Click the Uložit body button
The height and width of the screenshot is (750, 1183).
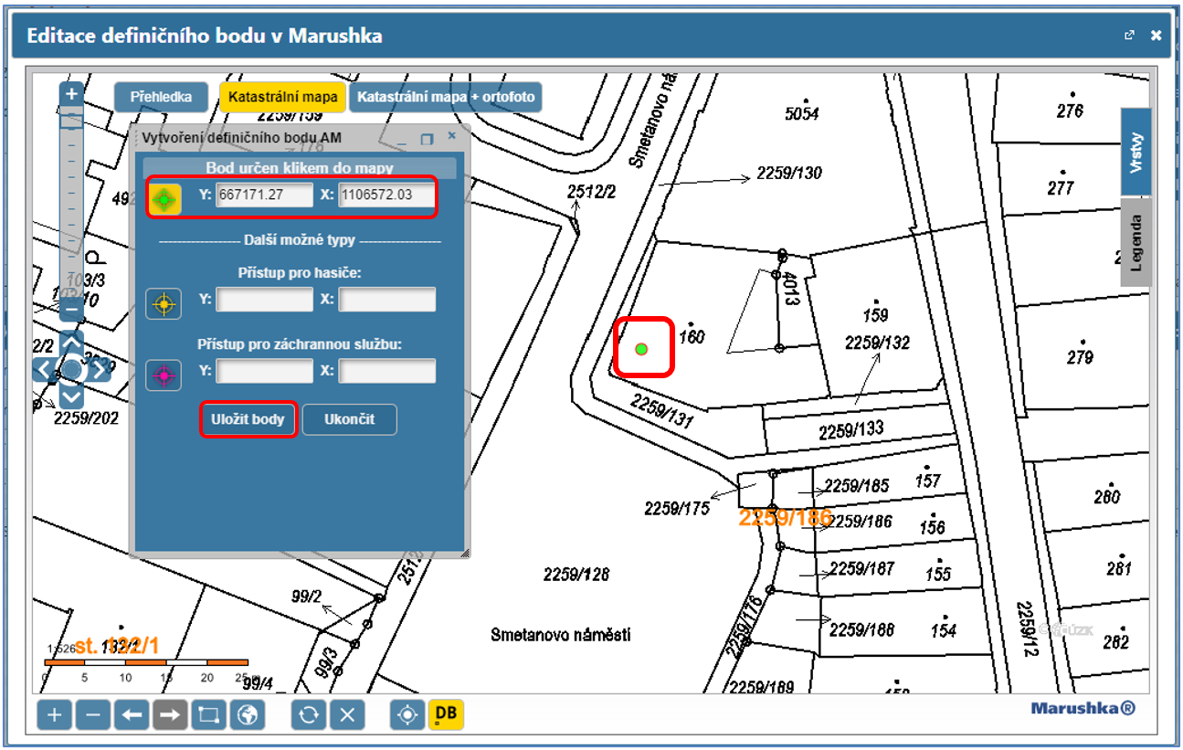(248, 420)
